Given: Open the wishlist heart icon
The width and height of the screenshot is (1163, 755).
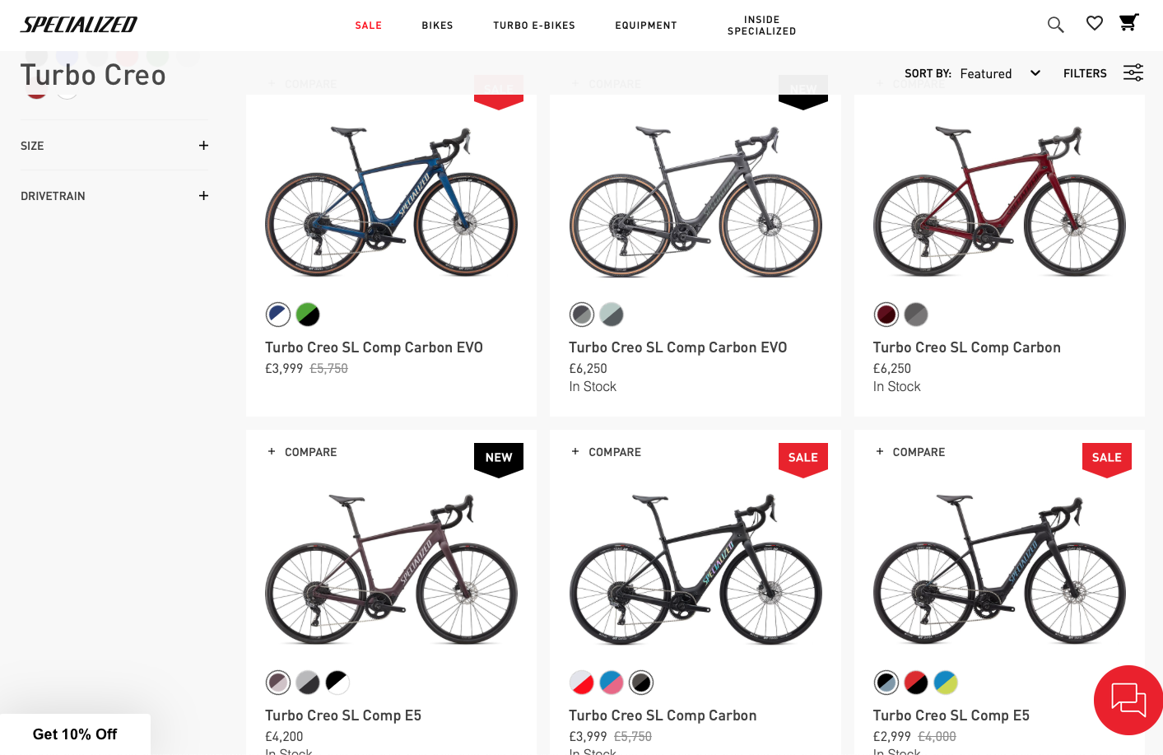Looking at the screenshot, I should (1094, 24).
